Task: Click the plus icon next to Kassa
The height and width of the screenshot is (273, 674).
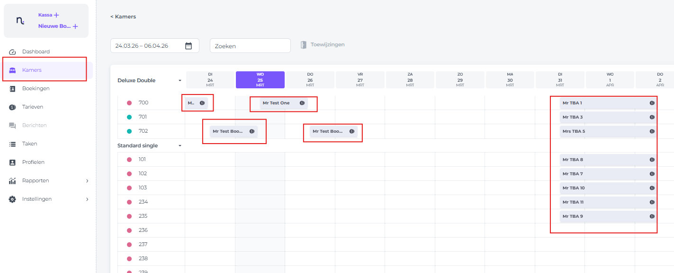Action: (57, 15)
